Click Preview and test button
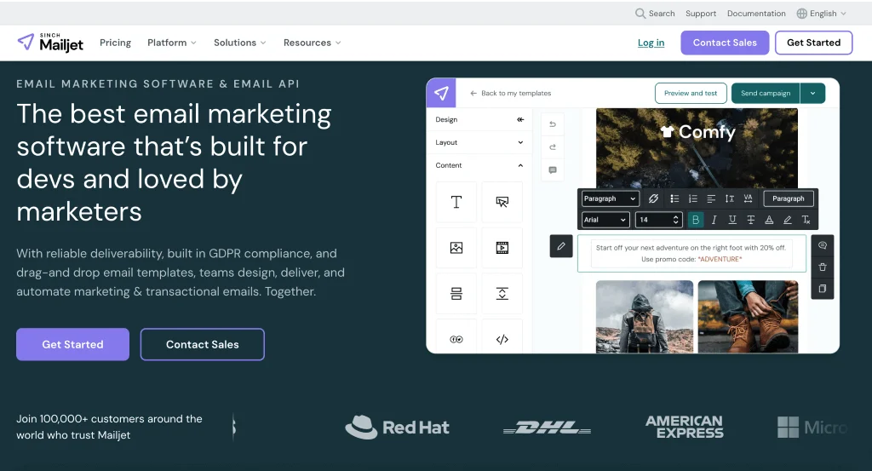This screenshot has width=872, height=471. (x=691, y=93)
